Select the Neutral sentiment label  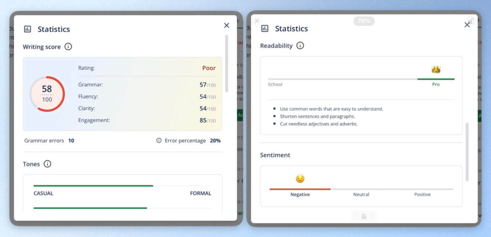[361, 194]
